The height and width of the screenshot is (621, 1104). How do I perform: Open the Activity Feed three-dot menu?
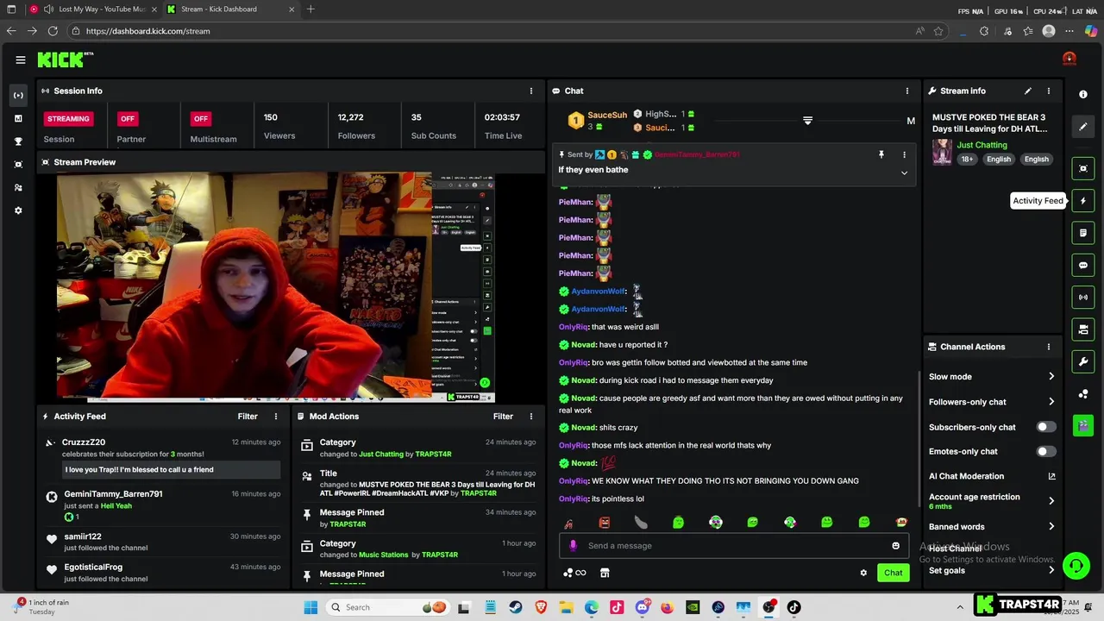click(x=276, y=417)
